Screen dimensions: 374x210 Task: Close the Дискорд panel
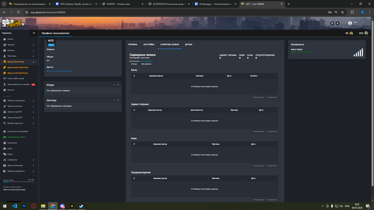(x=118, y=100)
